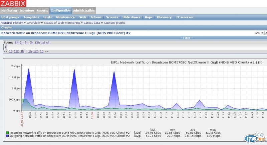Image resolution: width=267 pixels, height=145 pixels.
Task: Set zoom to All
Action: [47, 42]
